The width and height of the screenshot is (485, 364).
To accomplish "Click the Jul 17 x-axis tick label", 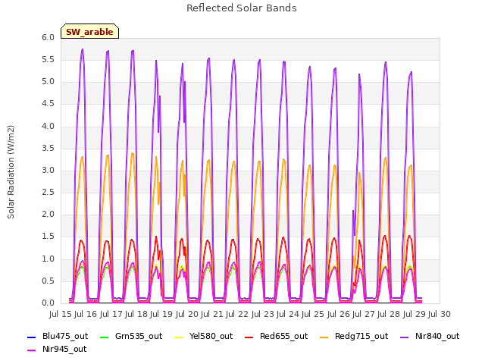I will pos(111,314).
